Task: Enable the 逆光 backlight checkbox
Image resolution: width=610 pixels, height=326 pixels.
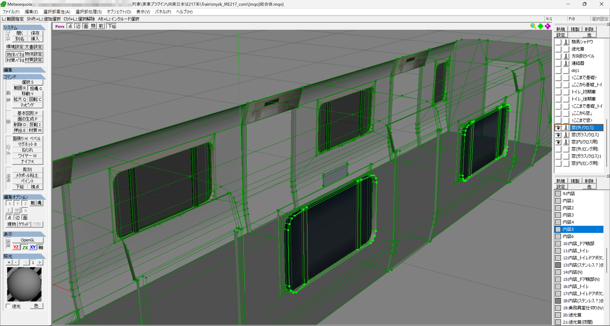Action: 8,306
